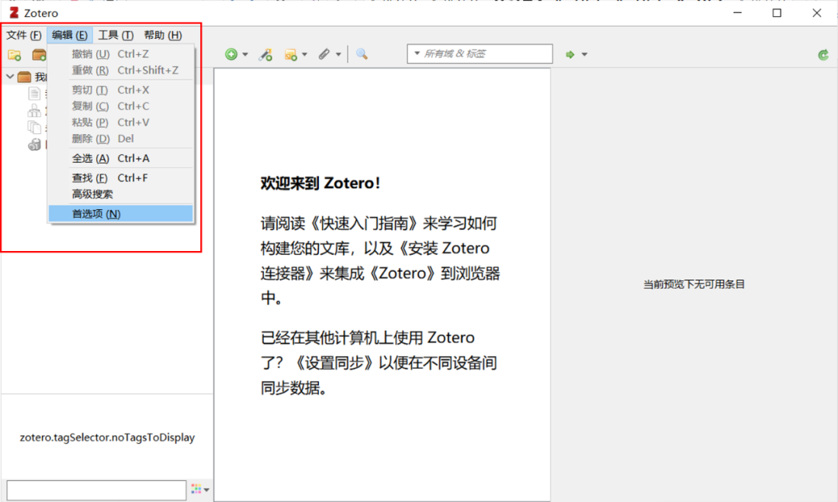This screenshot has width=838, height=502.
Task: Click the green New Item plus icon
Action: pos(231,54)
